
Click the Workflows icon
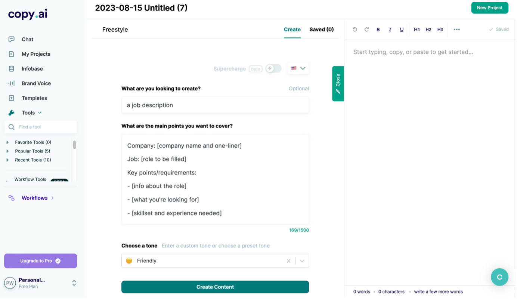(x=12, y=198)
